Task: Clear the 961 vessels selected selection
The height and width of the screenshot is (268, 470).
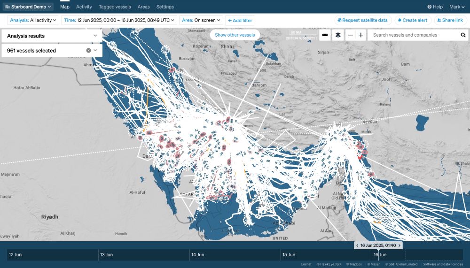Action: (88, 50)
